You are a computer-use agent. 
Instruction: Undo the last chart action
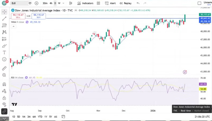coord(138,3)
